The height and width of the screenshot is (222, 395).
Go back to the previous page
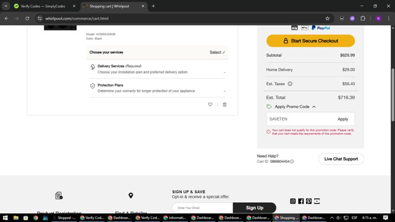[x=7, y=18]
